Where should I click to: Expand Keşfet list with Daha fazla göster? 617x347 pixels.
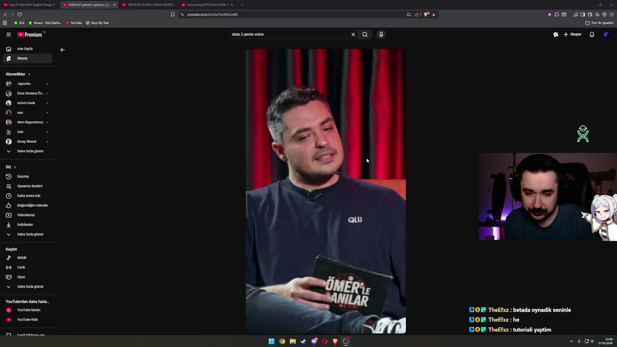[29, 287]
